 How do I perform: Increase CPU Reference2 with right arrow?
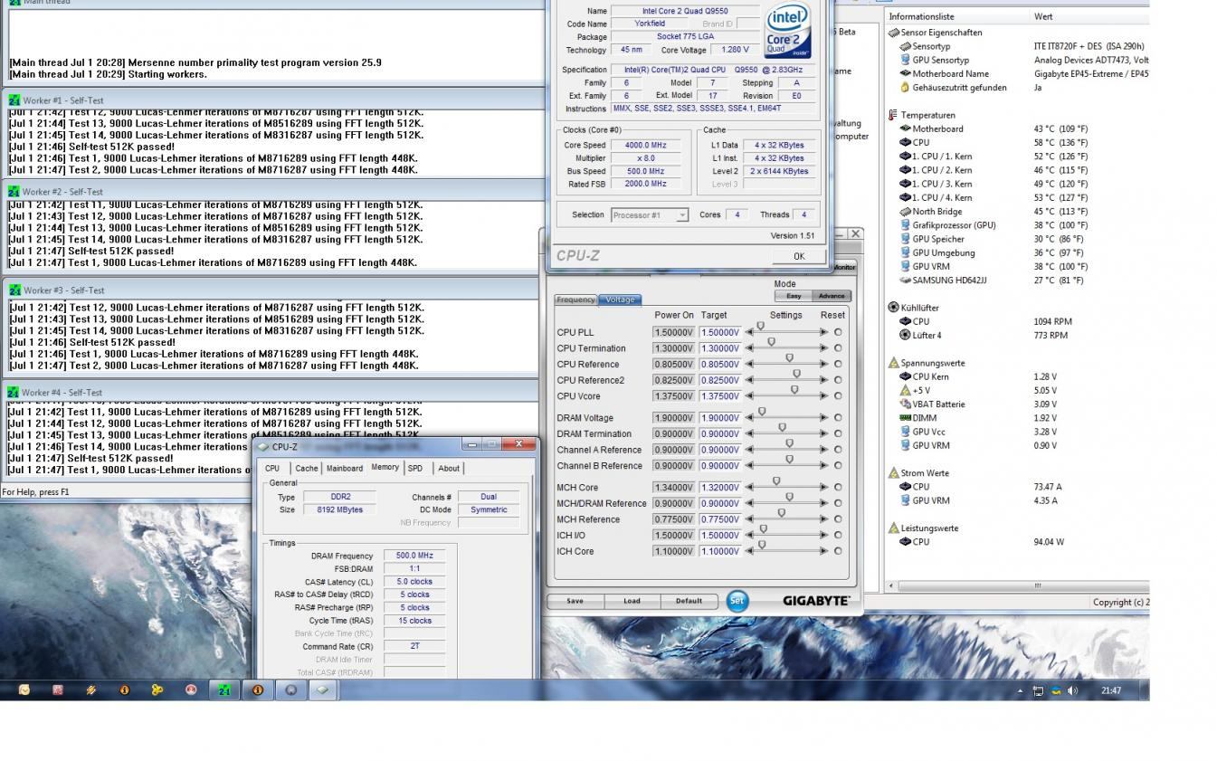(823, 380)
